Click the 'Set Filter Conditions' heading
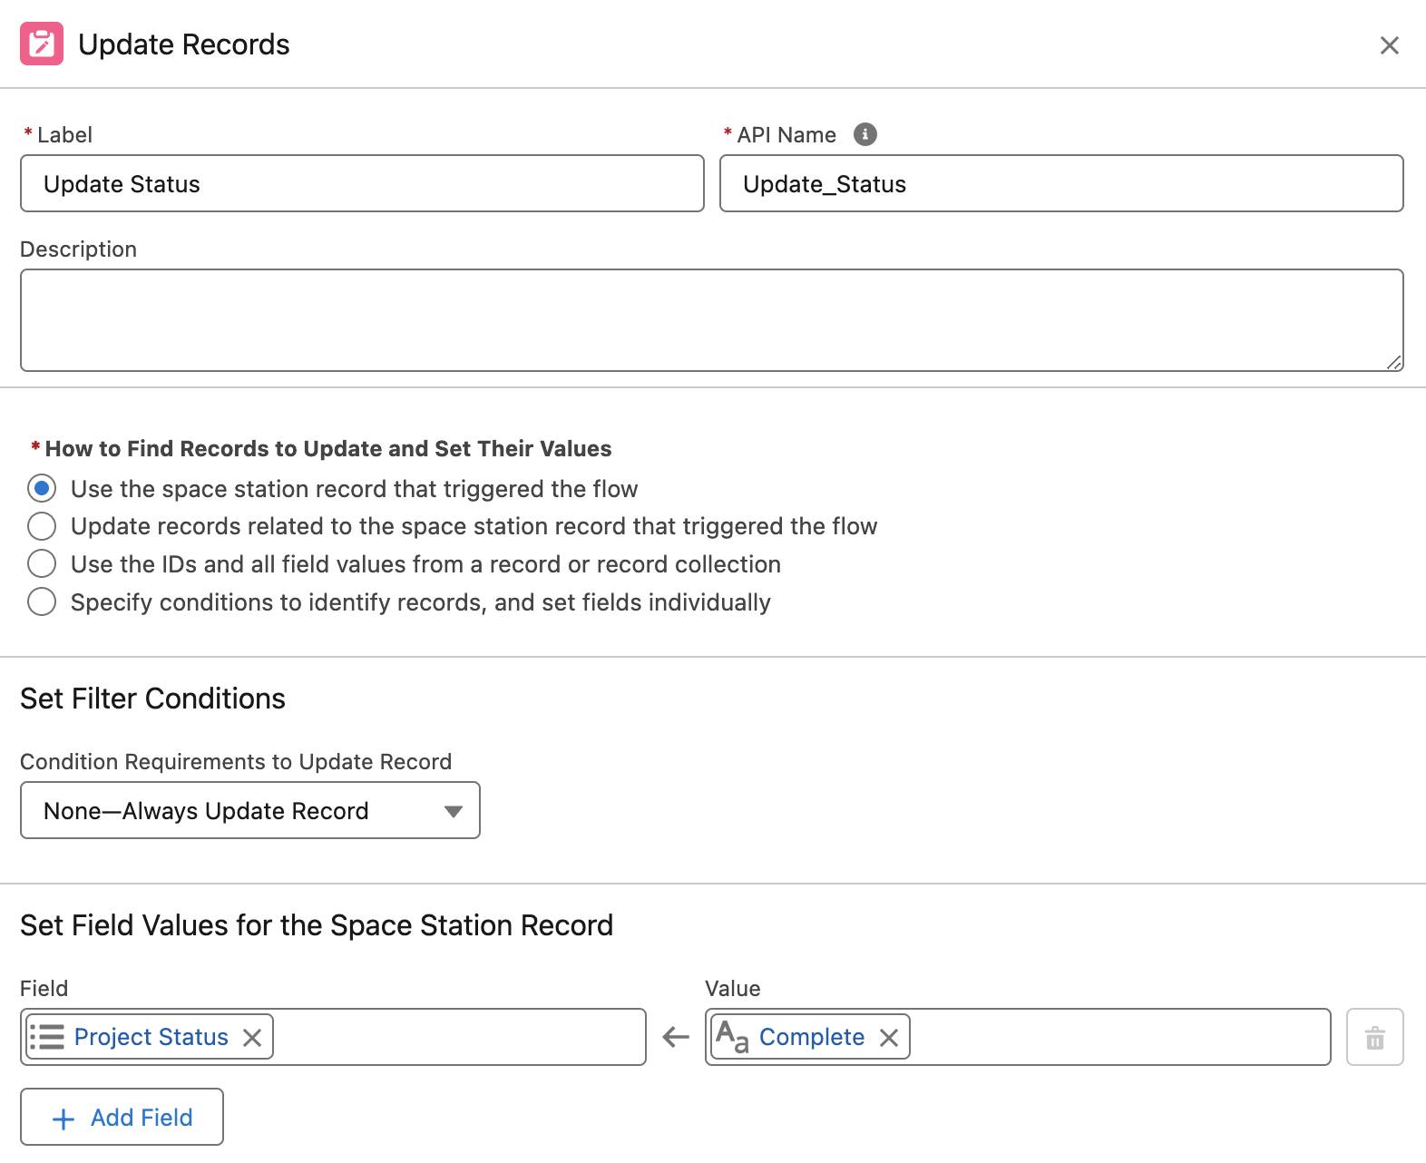The image size is (1426, 1163). [x=152, y=699]
